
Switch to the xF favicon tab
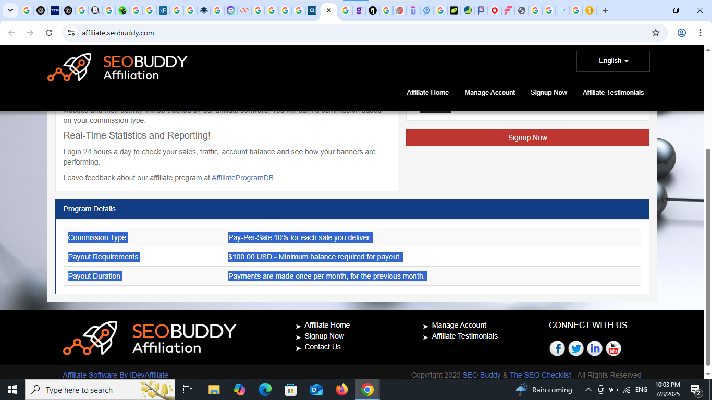(163, 10)
